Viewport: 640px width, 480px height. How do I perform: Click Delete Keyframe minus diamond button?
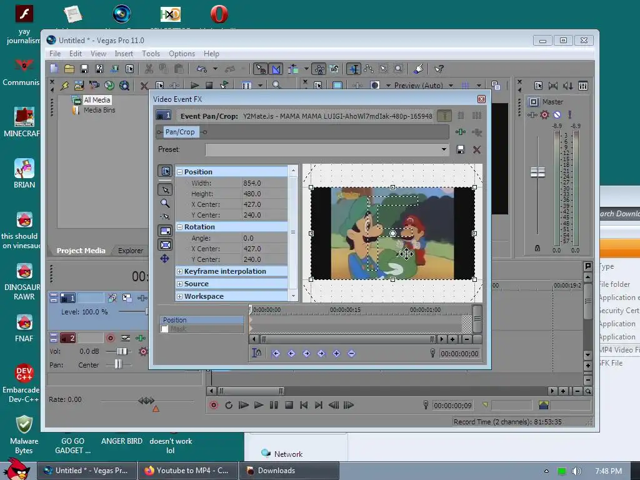(x=351, y=354)
